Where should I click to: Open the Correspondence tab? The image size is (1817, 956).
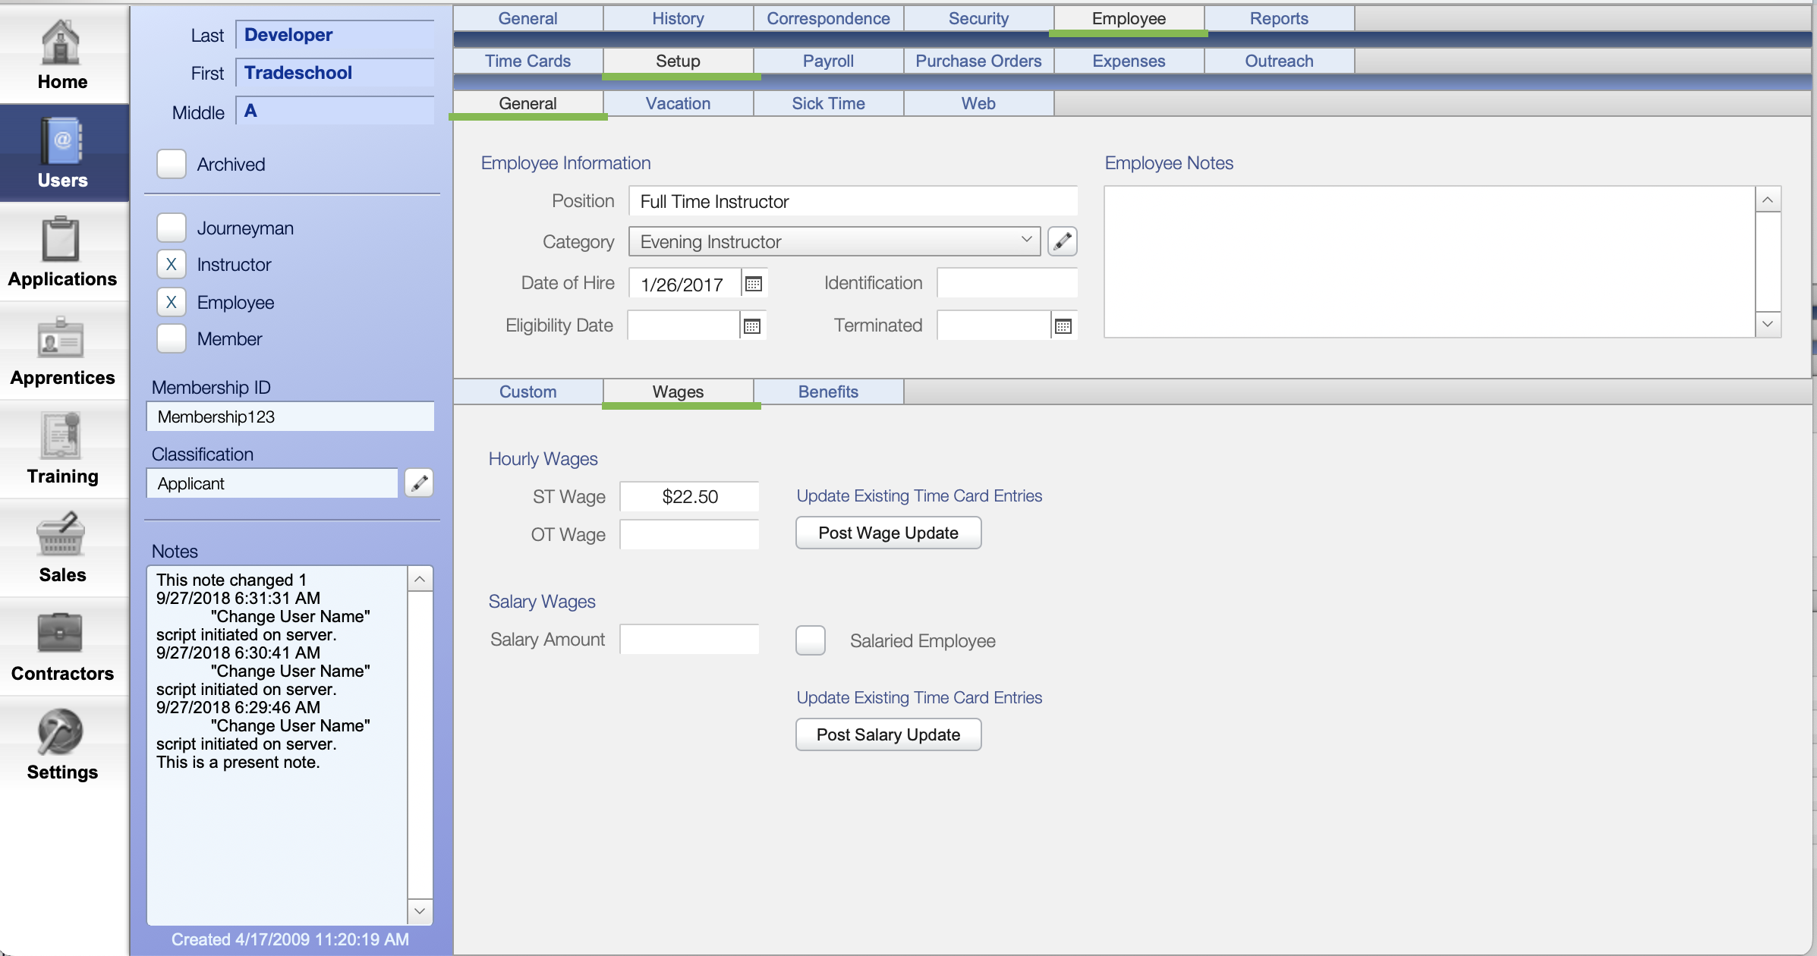pos(828,18)
